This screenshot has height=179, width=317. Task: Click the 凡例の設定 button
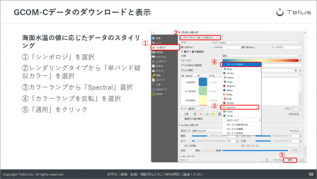pyautogui.click(x=294, y=114)
